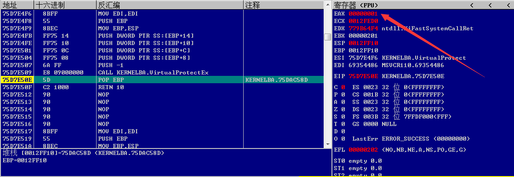Select the PUSH EBP row at 75D7E4F8
Viewport: 514px width, 177px height.
coord(162,21)
